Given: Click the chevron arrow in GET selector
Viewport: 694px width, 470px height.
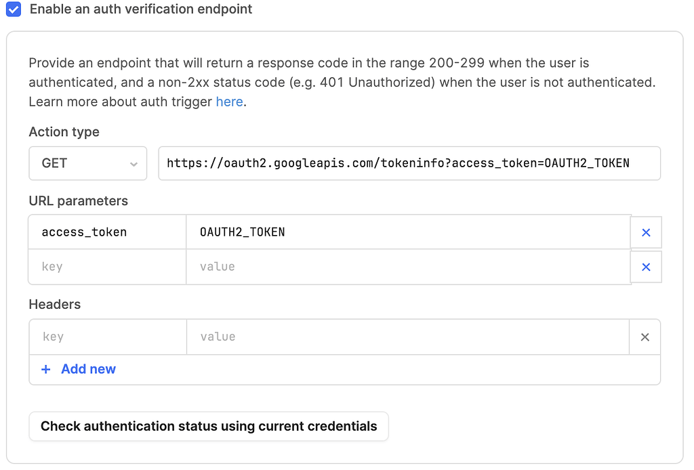Looking at the screenshot, I should (x=134, y=164).
